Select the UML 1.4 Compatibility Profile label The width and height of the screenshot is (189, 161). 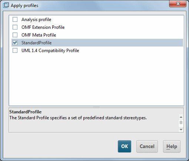50,51
